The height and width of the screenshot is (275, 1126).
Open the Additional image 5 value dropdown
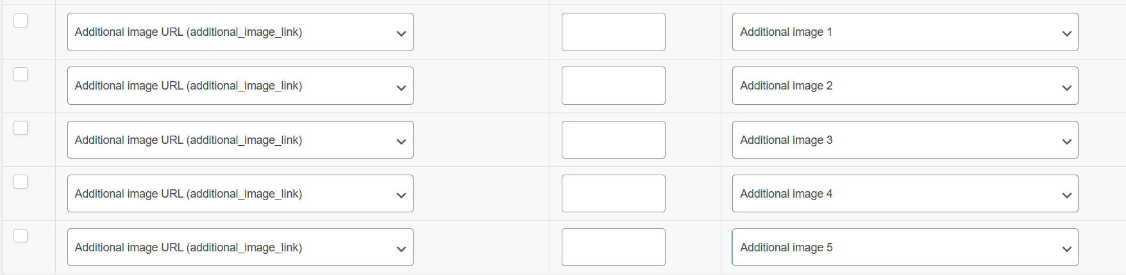pyautogui.click(x=905, y=247)
